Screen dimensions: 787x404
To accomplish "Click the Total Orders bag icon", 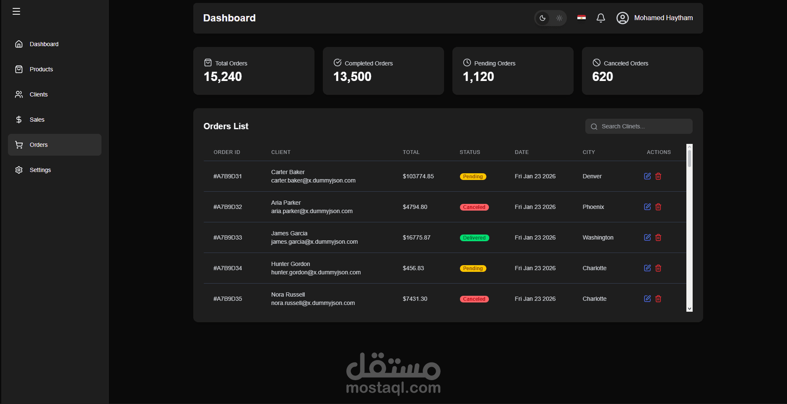I will click(208, 63).
